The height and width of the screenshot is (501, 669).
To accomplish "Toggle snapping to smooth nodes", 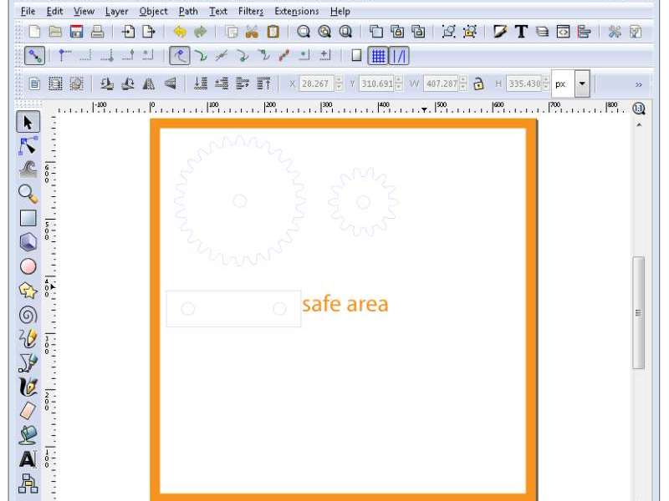I will pos(263,56).
